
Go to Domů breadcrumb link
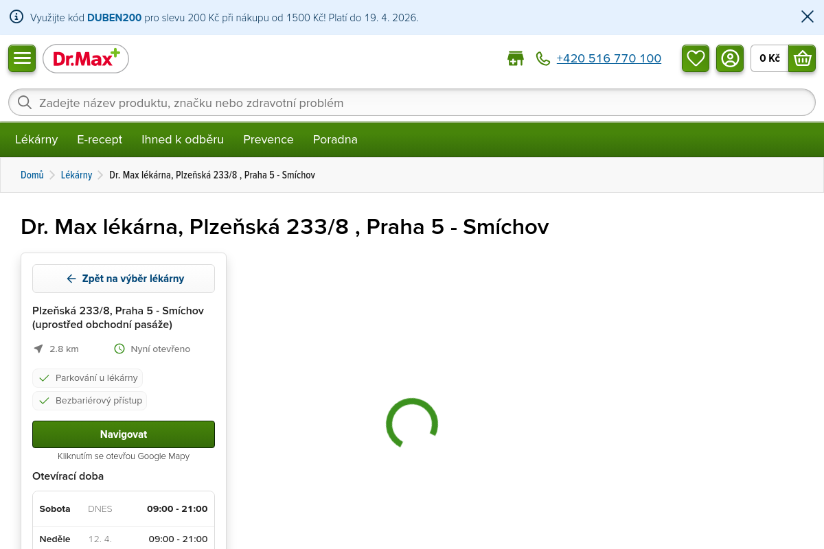pyautogui.click(x=32, y=175)
